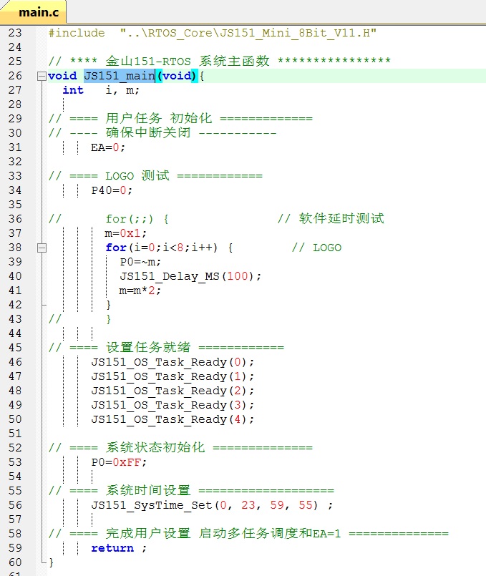Click the '金山151-RTOS 系统主函数' comment
Image resolution: width=486 pixels, height=576 pixels.
pyautogui.click(x=219, y=62)
